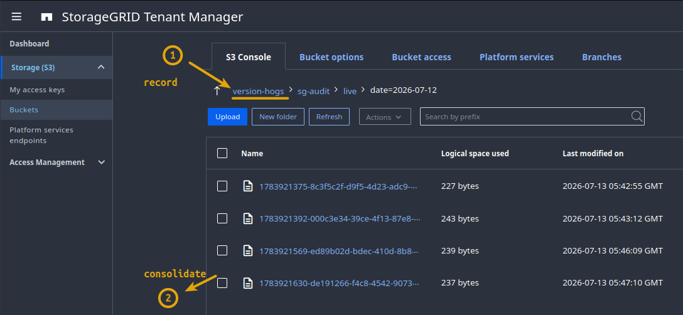Switch to the Platform services tab

517,57
